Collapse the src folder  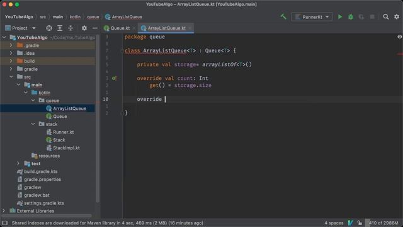tap(11, 77)
